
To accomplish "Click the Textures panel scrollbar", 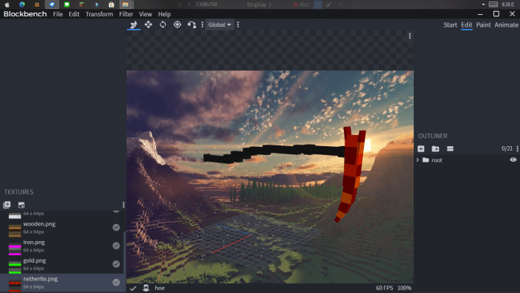I will tap(125, 262).
